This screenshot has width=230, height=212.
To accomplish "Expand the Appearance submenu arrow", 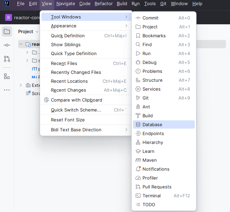I will [126, 26].
